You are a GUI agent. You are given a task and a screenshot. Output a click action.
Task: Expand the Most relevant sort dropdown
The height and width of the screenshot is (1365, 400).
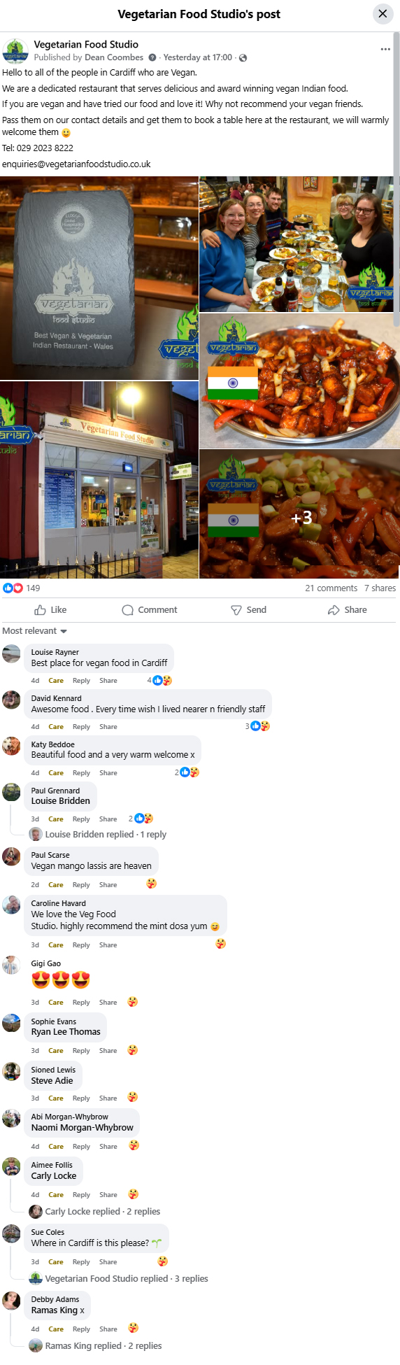34,630
